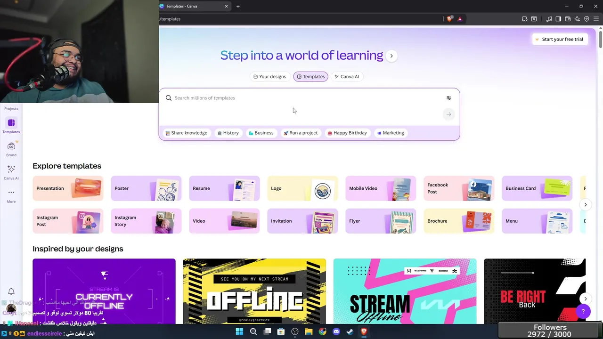603x339 pixels.
Task: Open Instagram Post template category
Action: (x=68, y=221)
